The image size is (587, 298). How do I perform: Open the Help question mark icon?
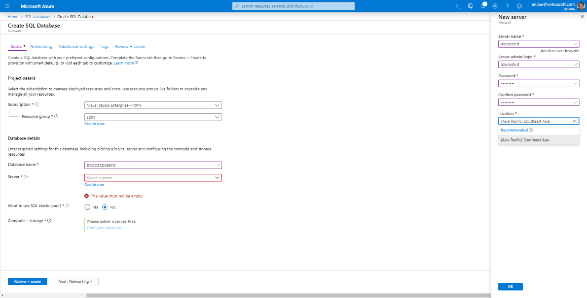coord(507,6)
